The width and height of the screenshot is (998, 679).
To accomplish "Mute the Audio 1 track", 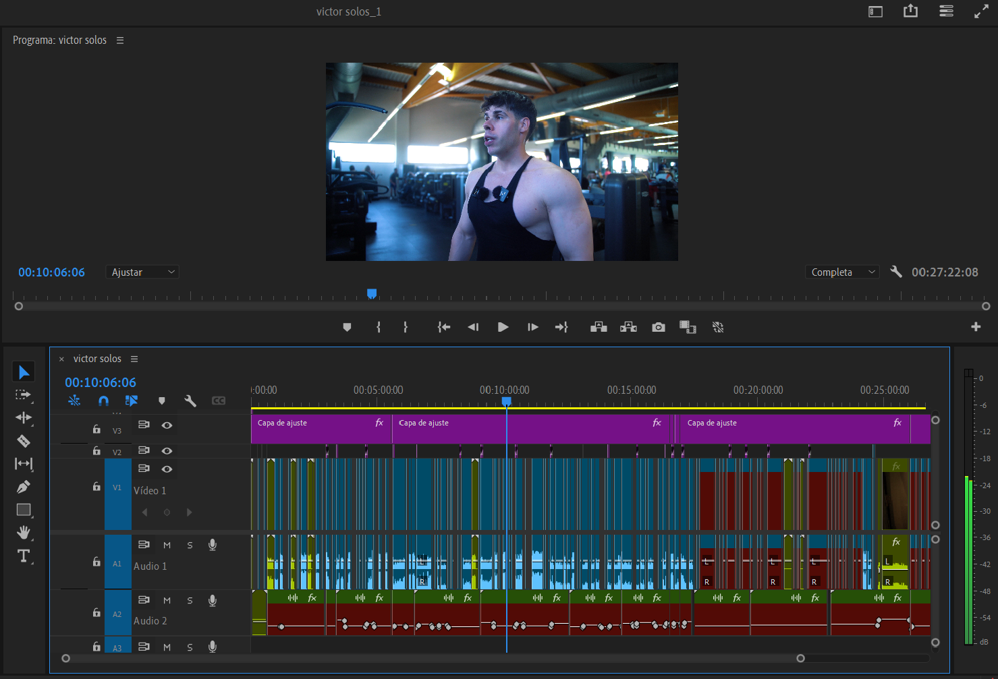I will pos(167,544).
